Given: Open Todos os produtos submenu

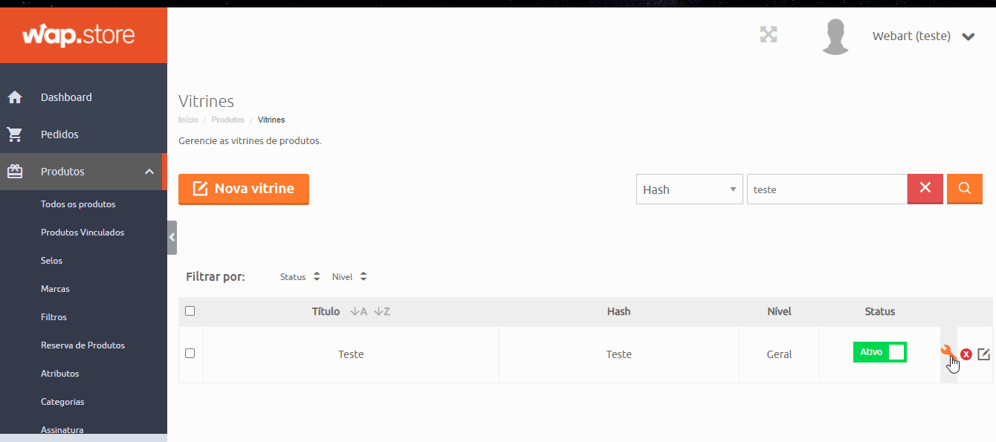Looking at the screenshot, I should coord(78,204).
